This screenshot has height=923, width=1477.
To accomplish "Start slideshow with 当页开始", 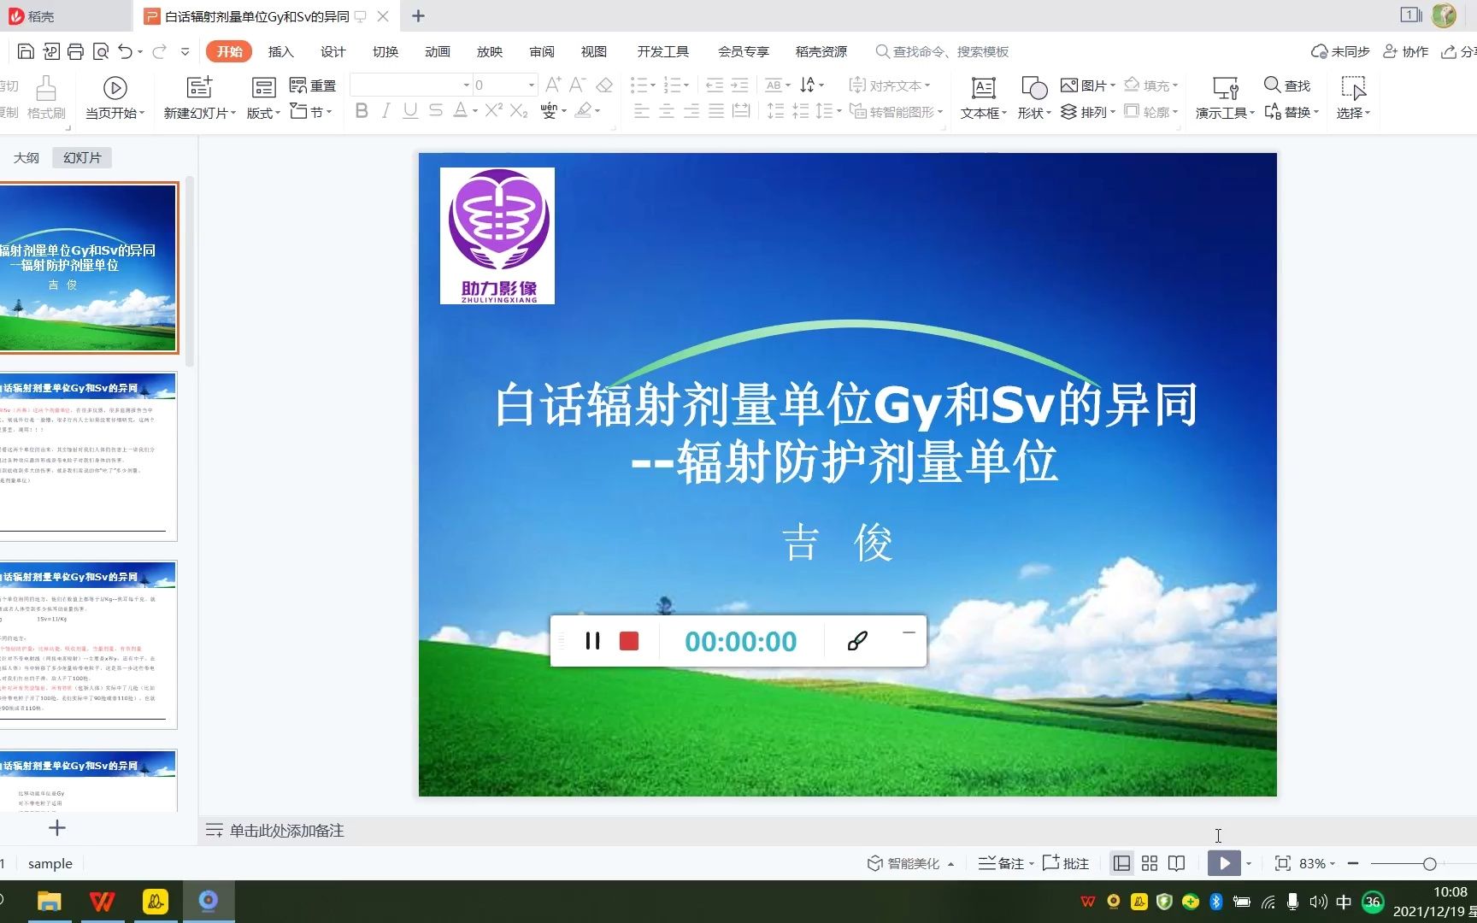I will coord(114,96).
